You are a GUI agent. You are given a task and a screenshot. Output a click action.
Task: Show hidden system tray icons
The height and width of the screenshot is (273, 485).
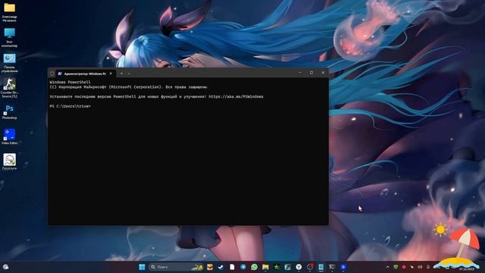pyautogui.click(x=387, y=267)
